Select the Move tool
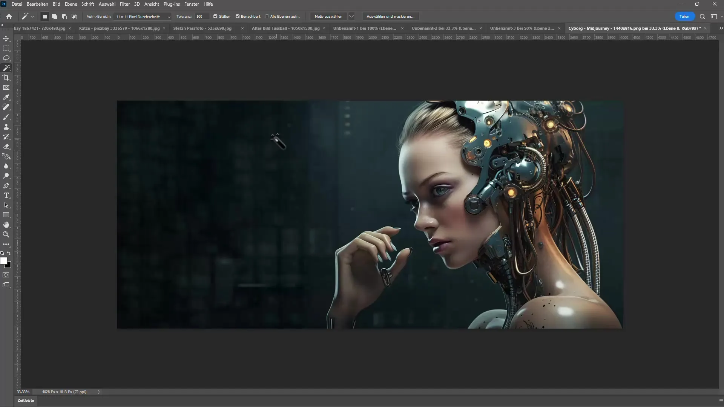Image resolution: width=724 pixels, height=407 pixels. [6, 38]
